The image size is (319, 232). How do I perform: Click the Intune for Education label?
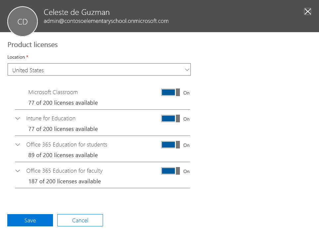[51, 118]
